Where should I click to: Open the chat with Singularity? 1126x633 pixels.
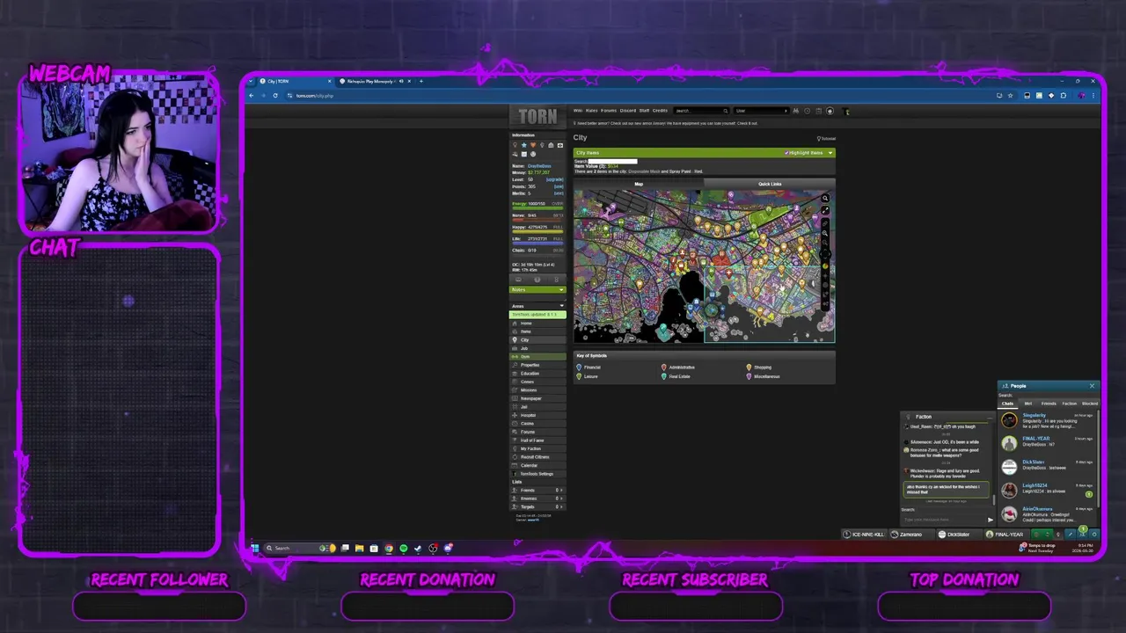click(1048, 419)
